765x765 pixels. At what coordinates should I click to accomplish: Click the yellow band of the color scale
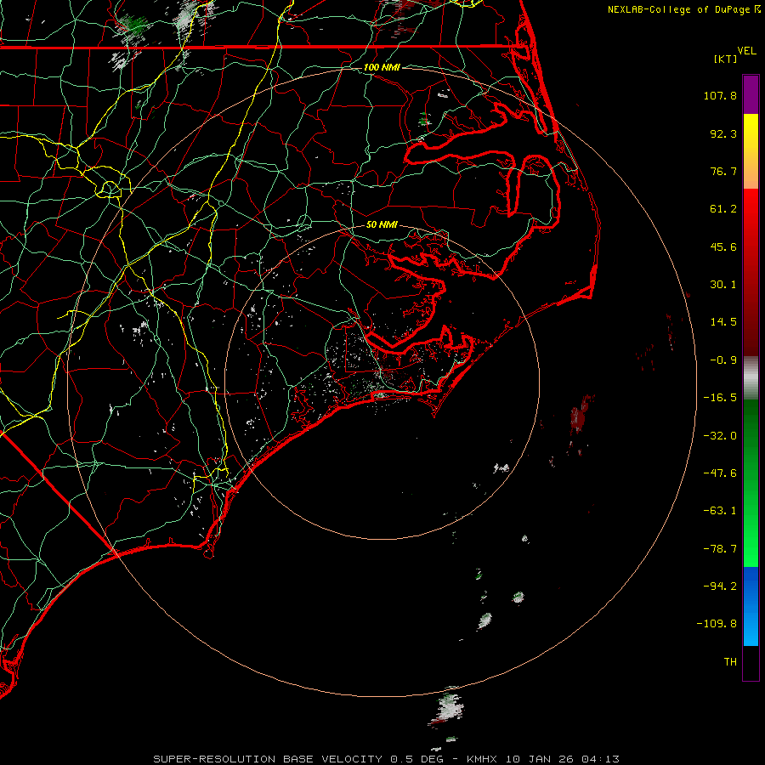click(751, 132)
